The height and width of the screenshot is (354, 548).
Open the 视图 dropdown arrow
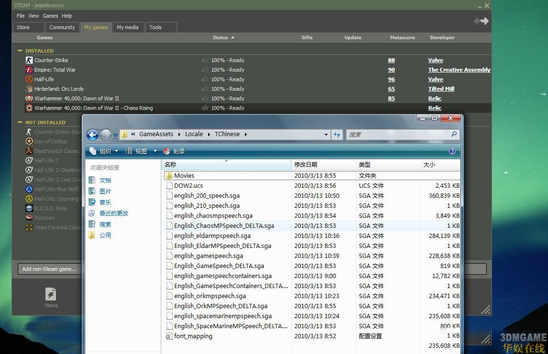click(155, 151)
